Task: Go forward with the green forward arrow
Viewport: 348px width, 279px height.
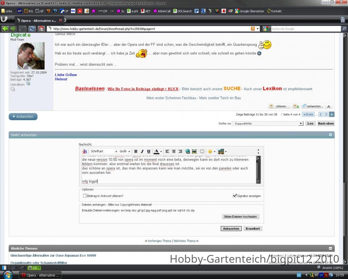Action: 13,29
